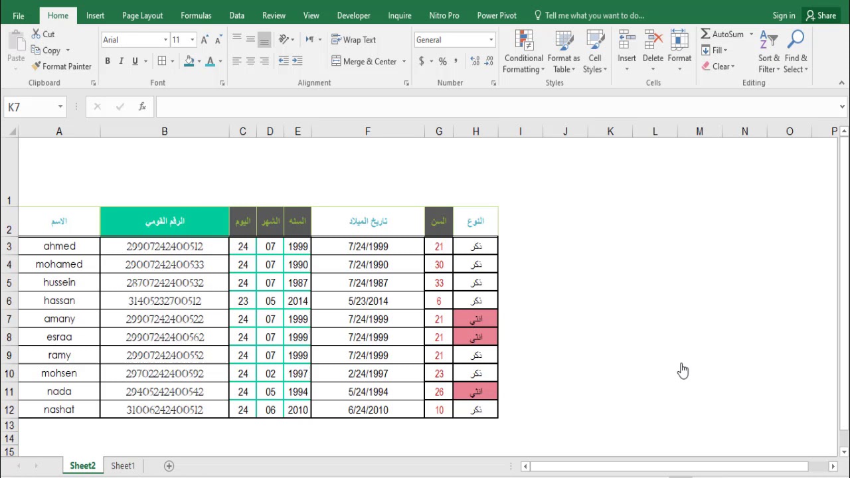Add a new sheet
This screenshot has height=478, width=850.
tap(169, 466)
